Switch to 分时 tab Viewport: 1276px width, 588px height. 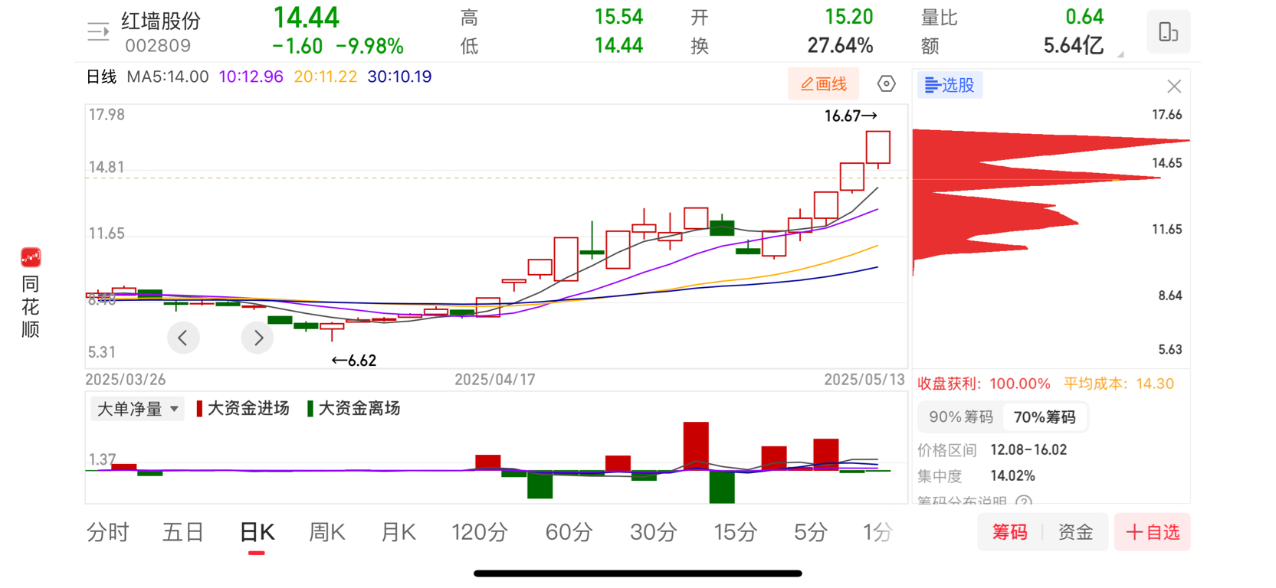tap(107, 532)
